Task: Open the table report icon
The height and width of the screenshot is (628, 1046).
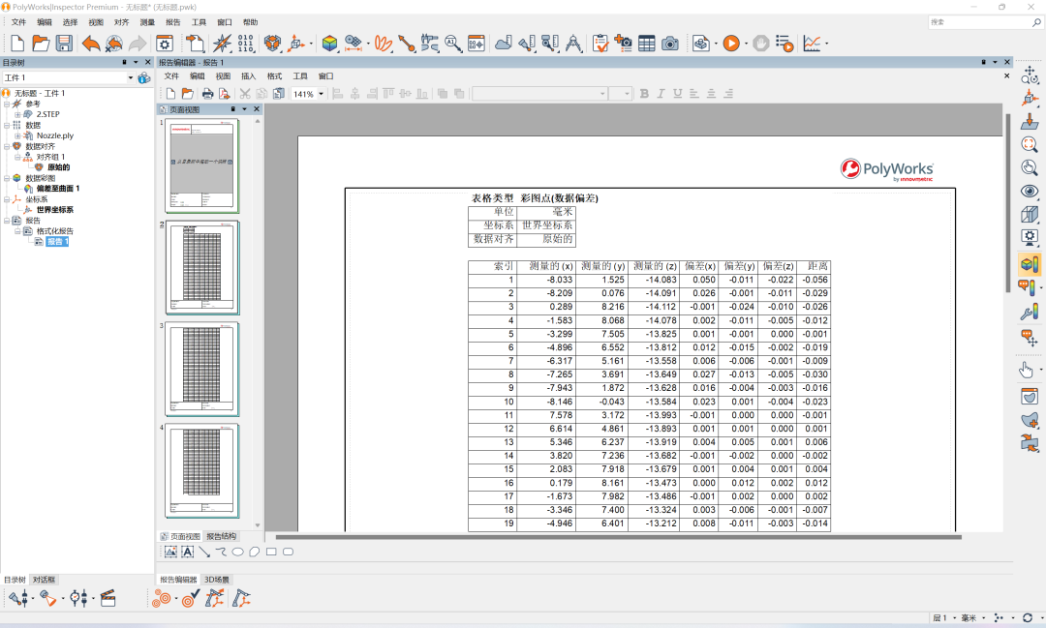Action: coord(646,44)
